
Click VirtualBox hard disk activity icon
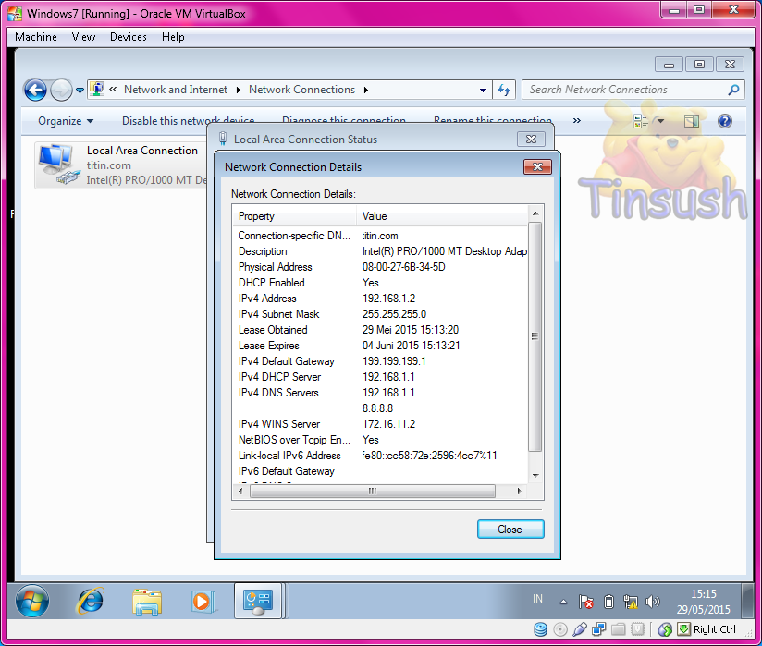point(540,630)
